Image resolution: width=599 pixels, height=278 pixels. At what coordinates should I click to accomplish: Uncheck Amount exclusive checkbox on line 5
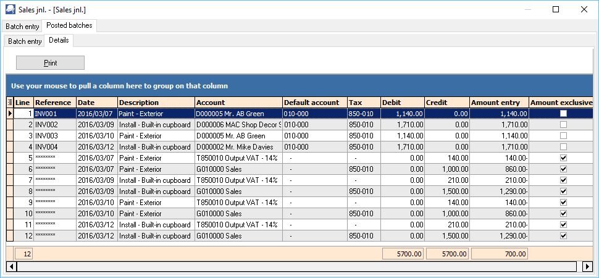point(563,158)
